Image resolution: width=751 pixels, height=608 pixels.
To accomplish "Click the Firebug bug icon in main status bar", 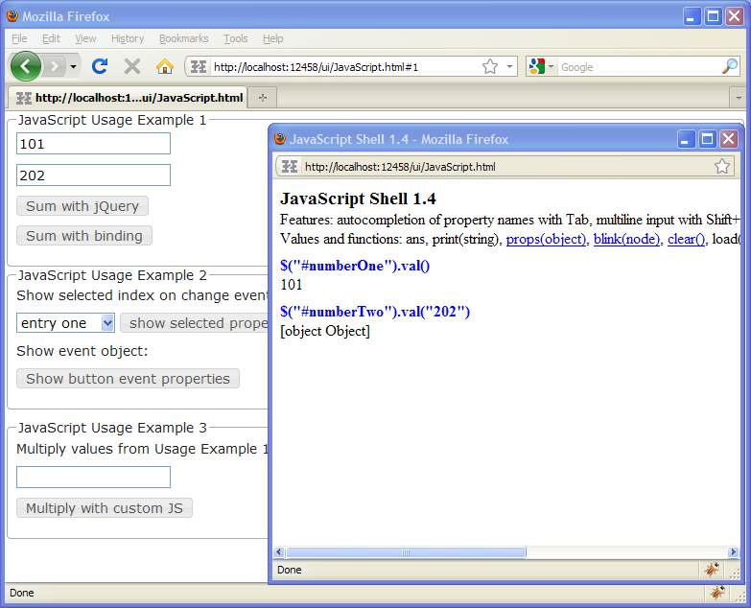I will click(x=716, y=593).
